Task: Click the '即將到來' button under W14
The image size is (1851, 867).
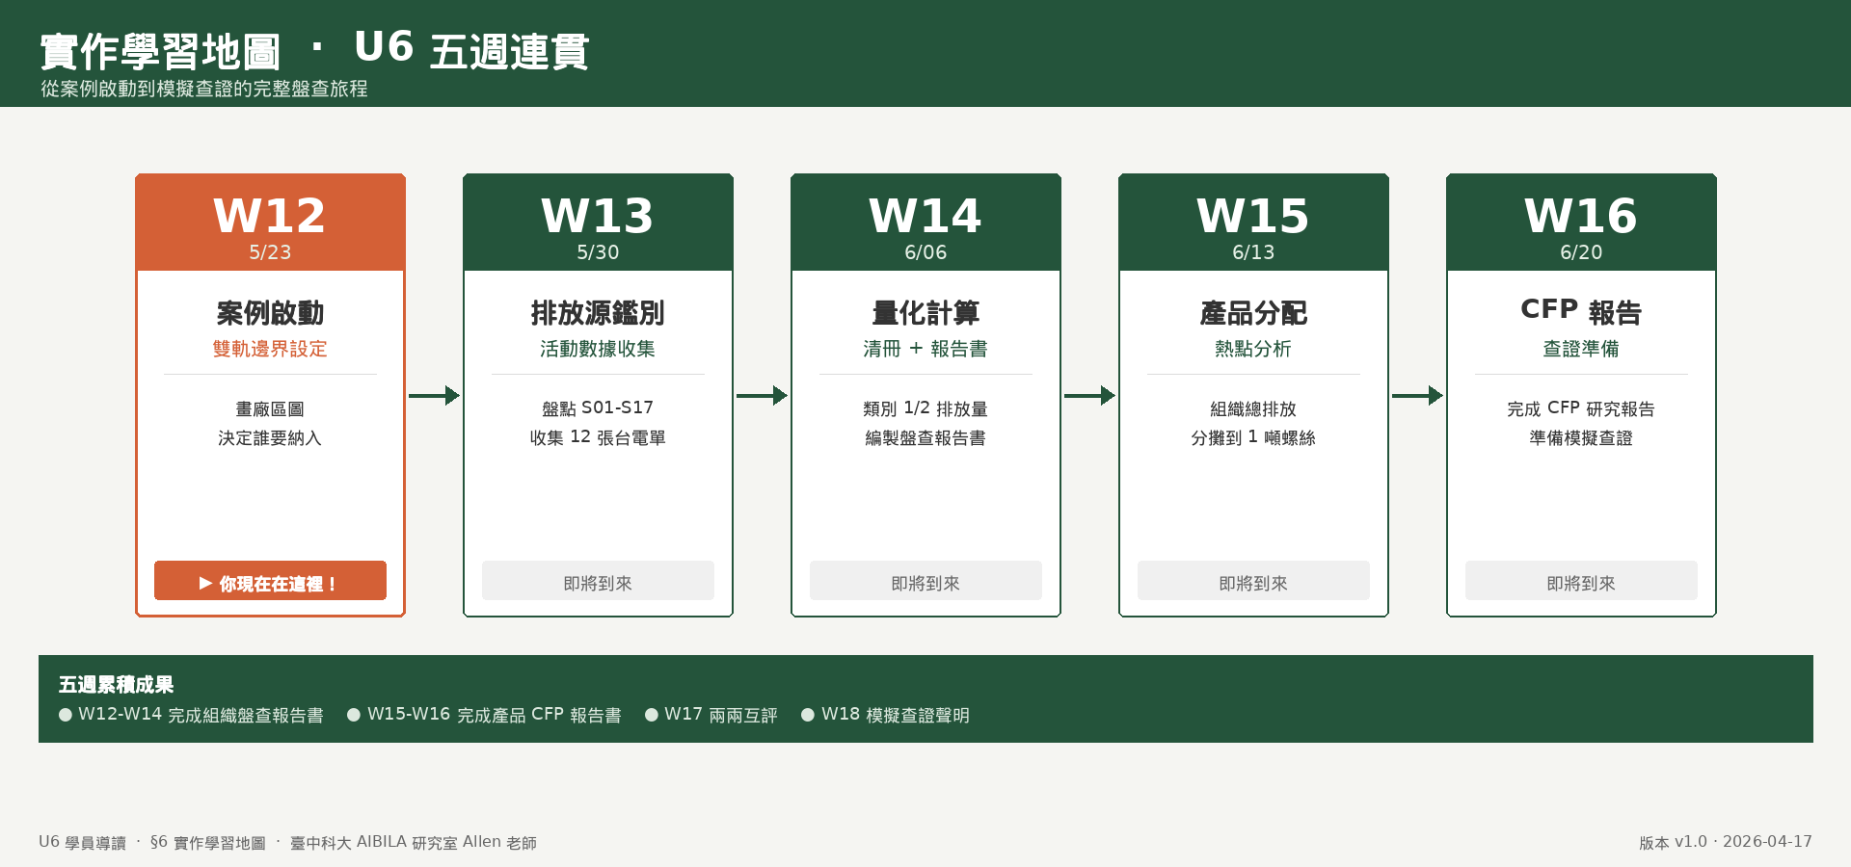Action: (925, 581)
